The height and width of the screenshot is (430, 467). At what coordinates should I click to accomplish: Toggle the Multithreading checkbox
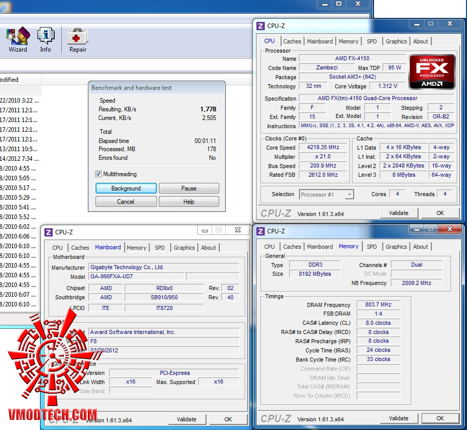[x=98, y=174]
